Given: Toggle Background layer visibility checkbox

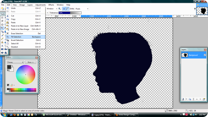Looking at the screenshot, I should point(205,55).
